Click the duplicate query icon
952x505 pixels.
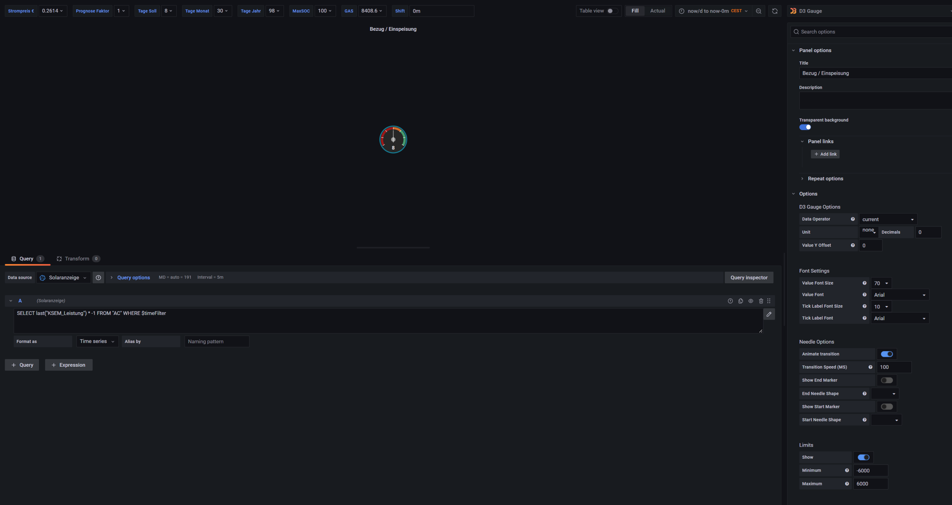740,301
